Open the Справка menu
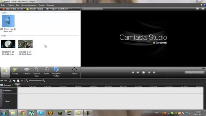 51,5
